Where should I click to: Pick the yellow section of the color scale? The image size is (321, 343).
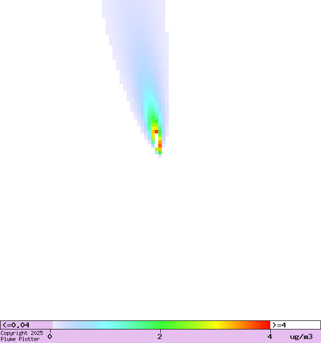coord(216,325)
